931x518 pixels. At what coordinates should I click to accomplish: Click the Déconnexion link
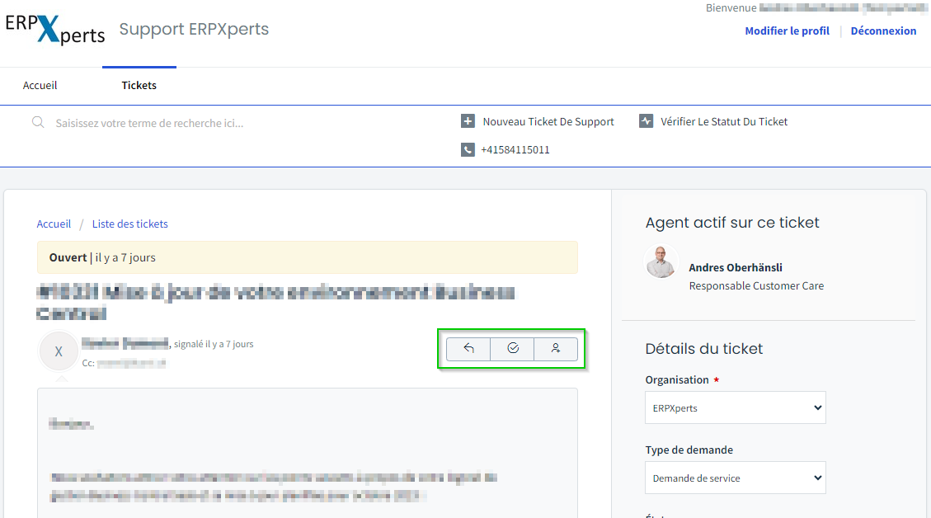[x=883, y=31]
